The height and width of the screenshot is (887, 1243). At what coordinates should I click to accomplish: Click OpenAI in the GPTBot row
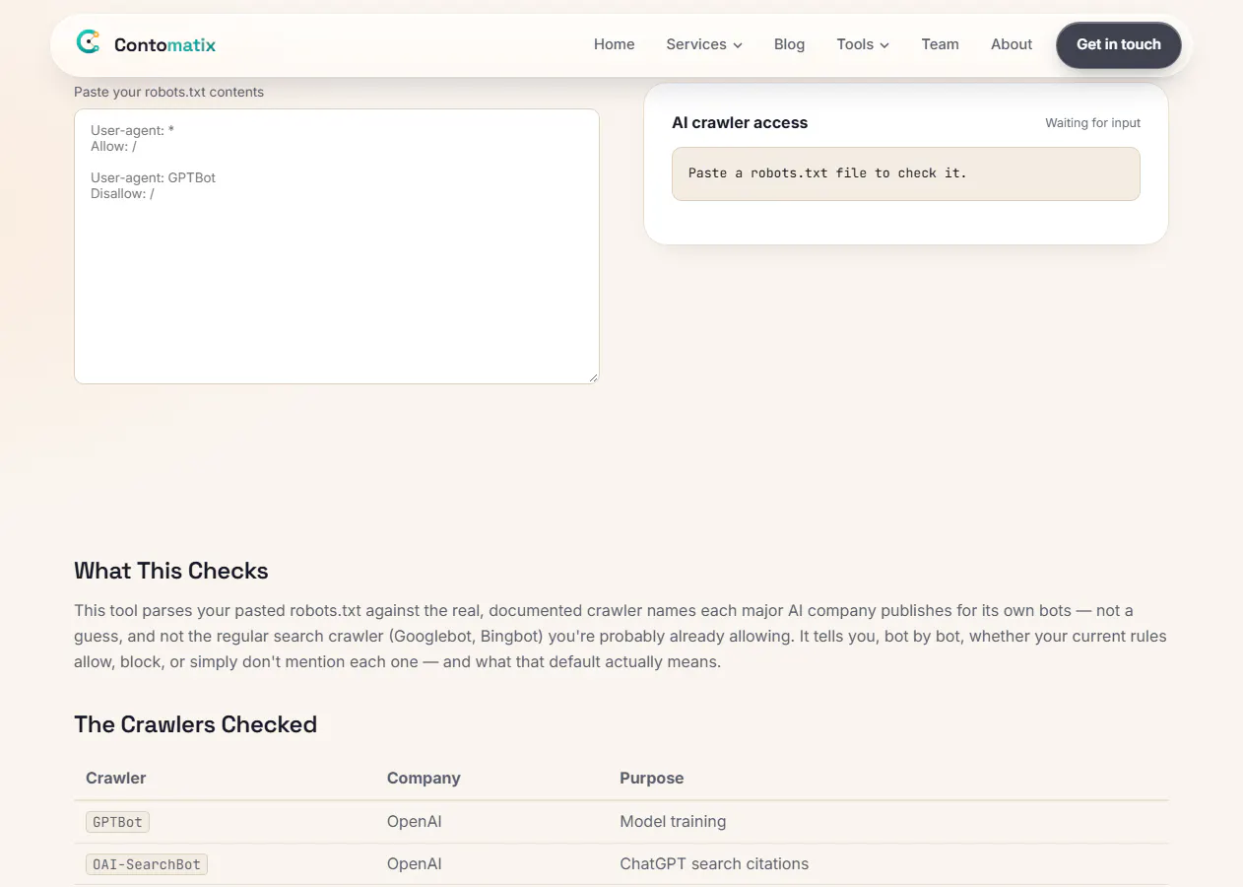(414, 821)
